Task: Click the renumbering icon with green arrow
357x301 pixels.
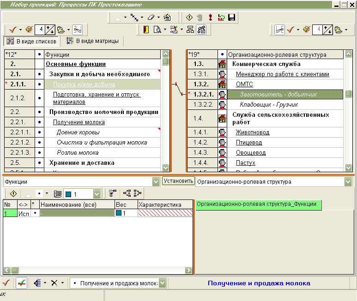Action: (x=221, y=17)
